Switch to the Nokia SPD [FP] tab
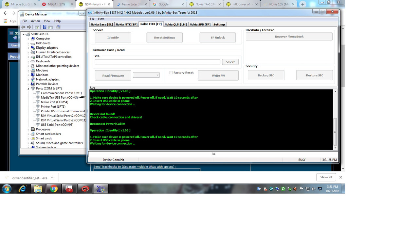419x238 pixels. (x=200, y=24)
